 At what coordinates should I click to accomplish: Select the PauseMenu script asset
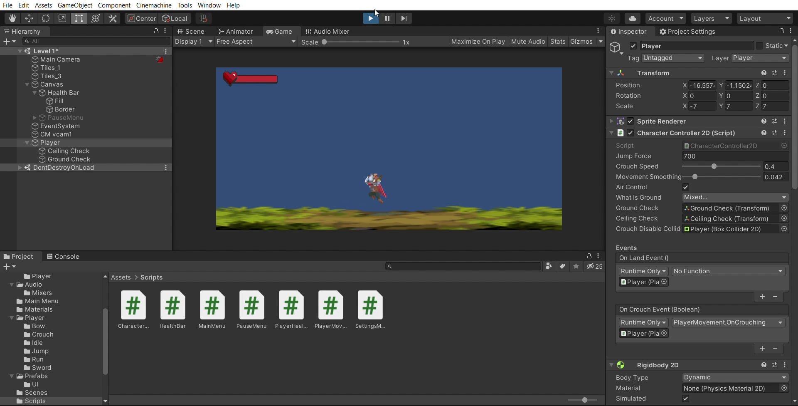(x=251, y=309)
